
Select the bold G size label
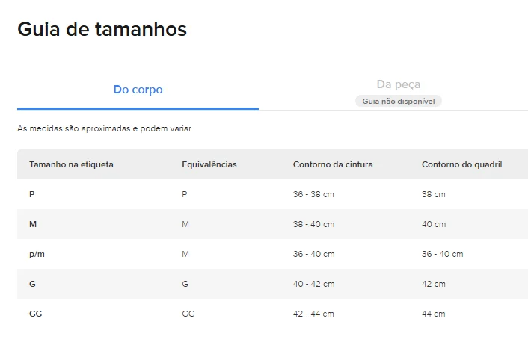click(32, 284)
